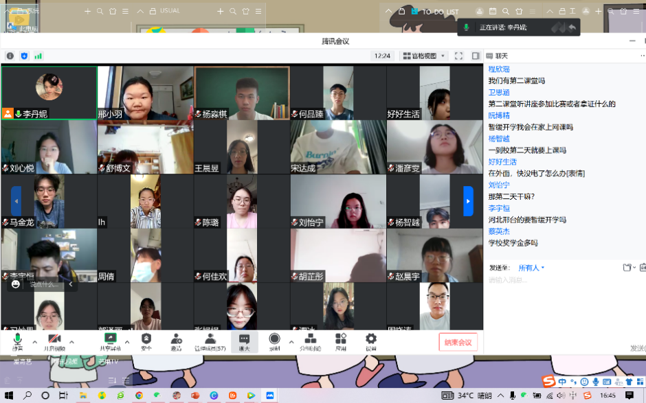The height and width of the screenshot is (403, 646).
Task: Expand audio options arrow beside microphone
Action: click(x=34, y=341)
